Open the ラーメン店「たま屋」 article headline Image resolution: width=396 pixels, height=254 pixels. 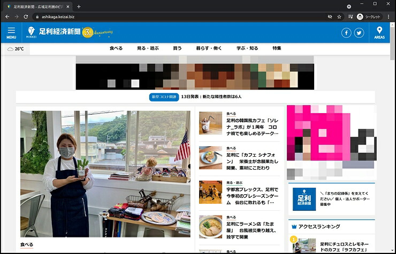(x=252, y=231)
